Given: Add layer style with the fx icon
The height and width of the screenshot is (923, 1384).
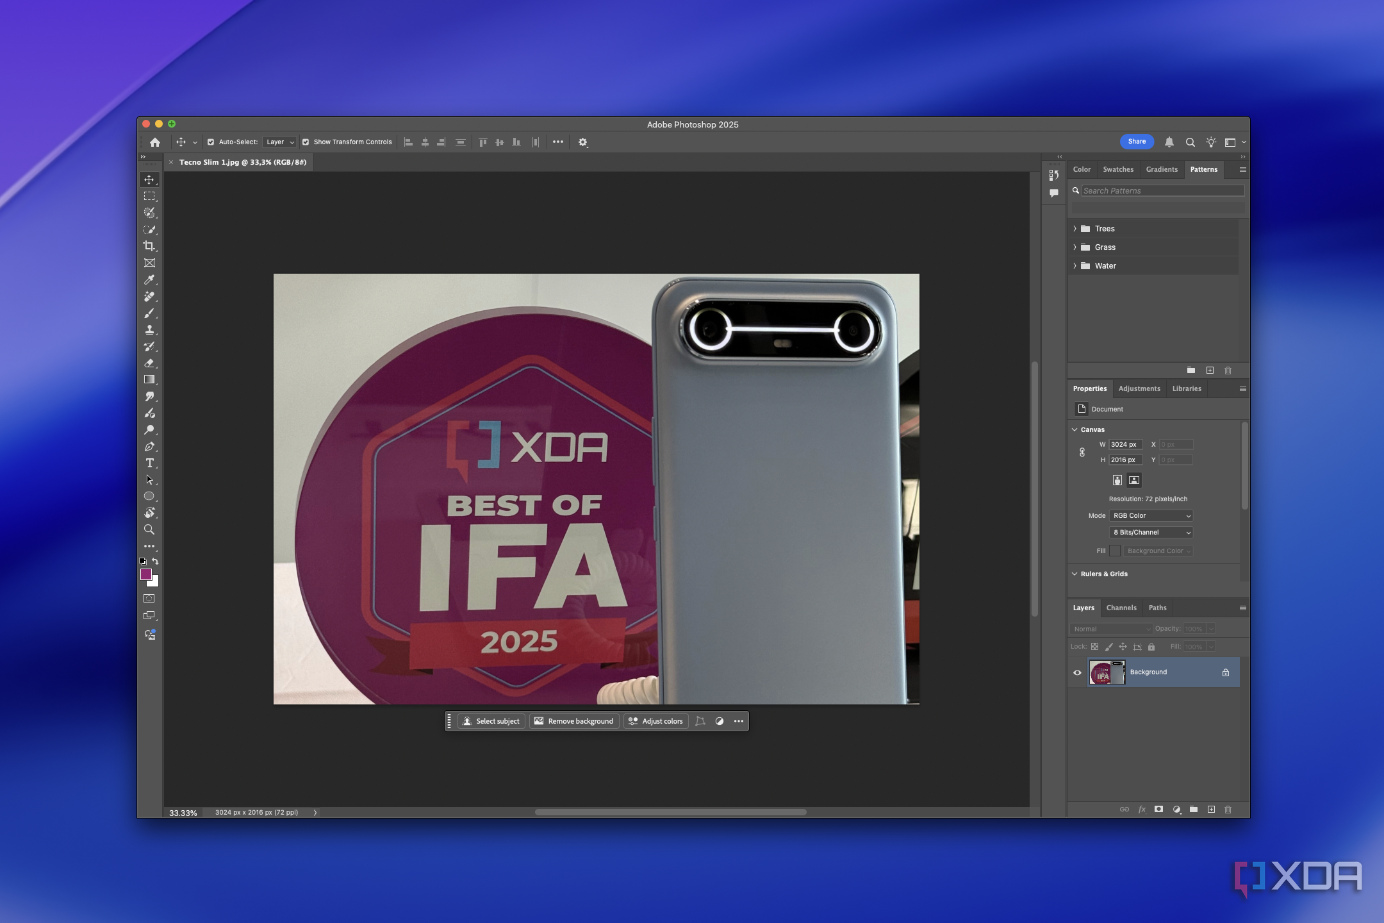Looking at the screenshot, I should [1142, 810].
